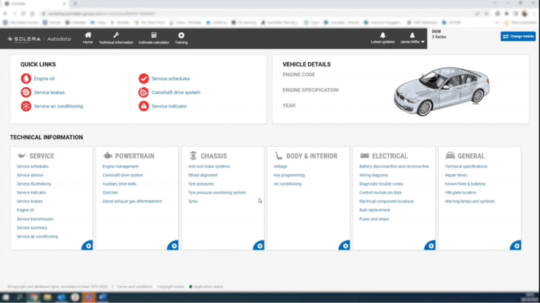Click the Engine oil quick link icon

tap(26, 79)
